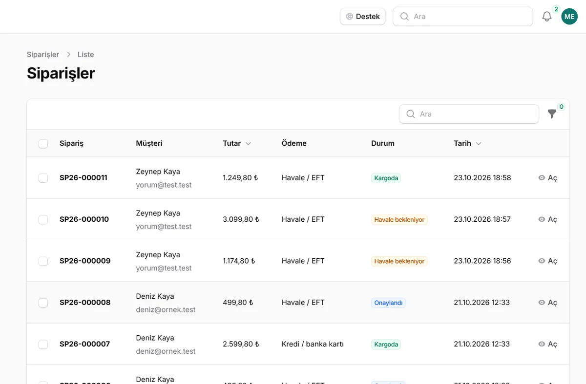The height and width of the screenshot is (384, 586).
Task: Select order SP26-000010 checkbox
Action: 43,219
